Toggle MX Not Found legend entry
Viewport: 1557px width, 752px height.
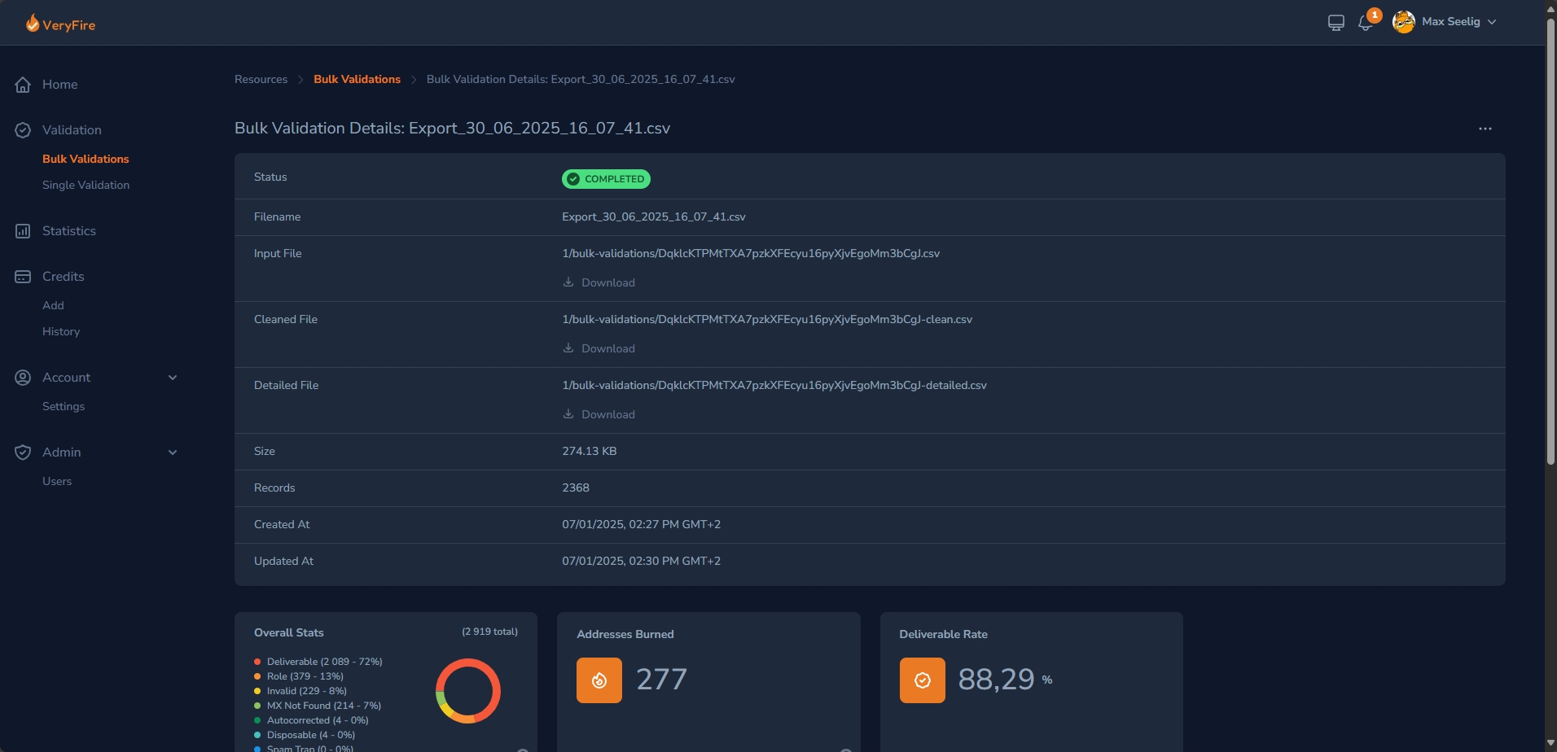[x=318, y=706]
